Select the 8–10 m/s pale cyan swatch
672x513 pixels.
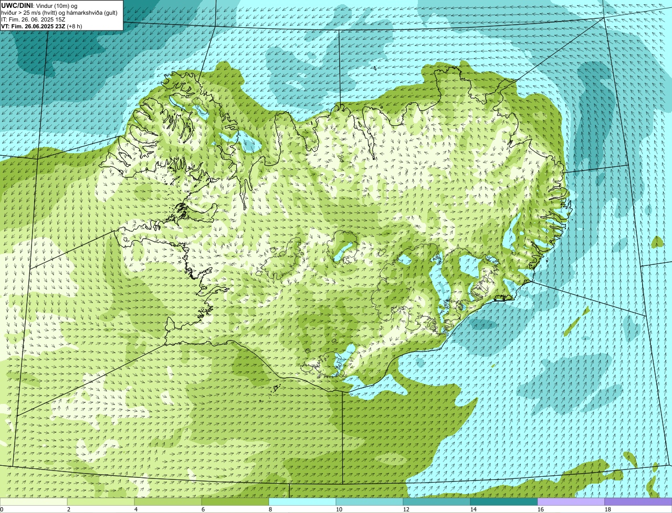click(x=302, y=501)
